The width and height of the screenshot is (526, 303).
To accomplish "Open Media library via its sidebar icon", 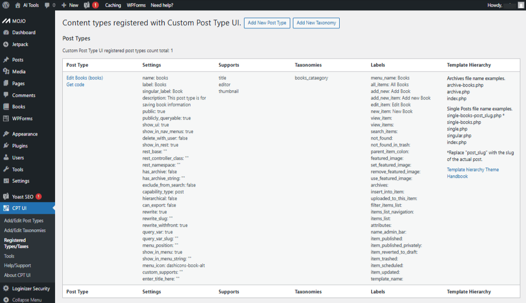I will 6,72.
